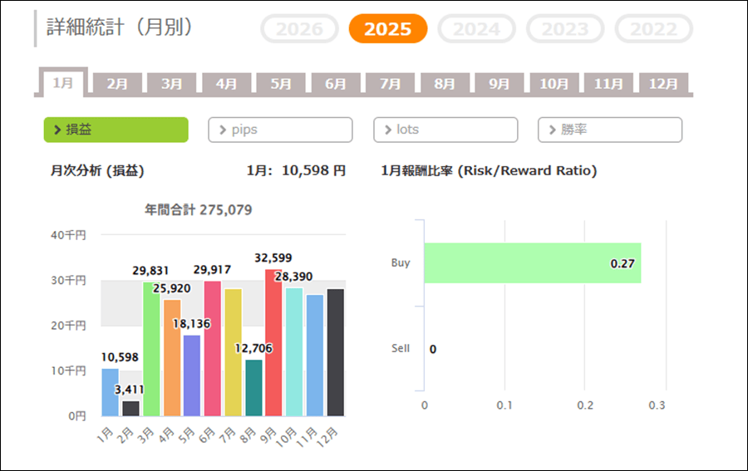This screenshot has width=748, height=471.
Task: Click the orange 4月 bar showing 25,920
Action: coord(172,357)
